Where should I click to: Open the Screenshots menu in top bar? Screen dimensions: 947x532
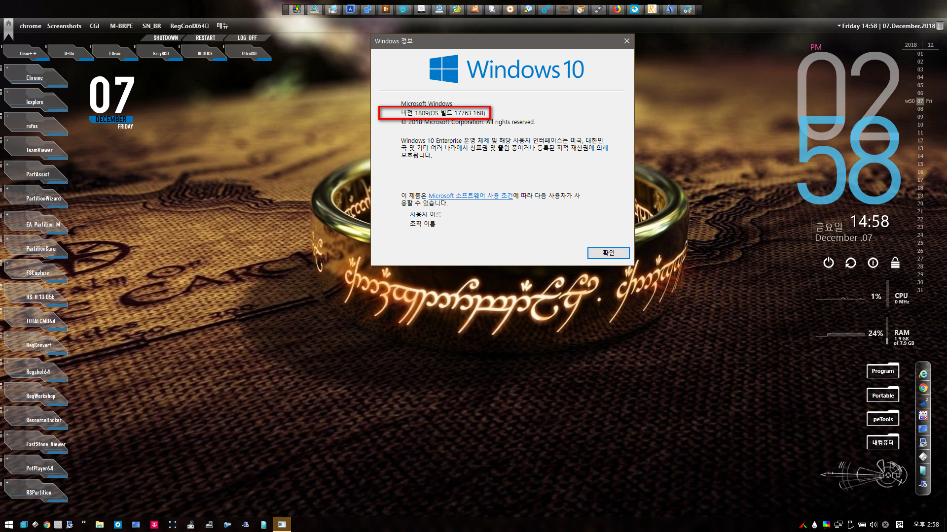(64, 26)
